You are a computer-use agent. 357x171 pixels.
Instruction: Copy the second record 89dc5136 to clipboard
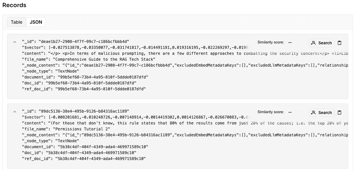pyautogui.click(x=340, y=113)
